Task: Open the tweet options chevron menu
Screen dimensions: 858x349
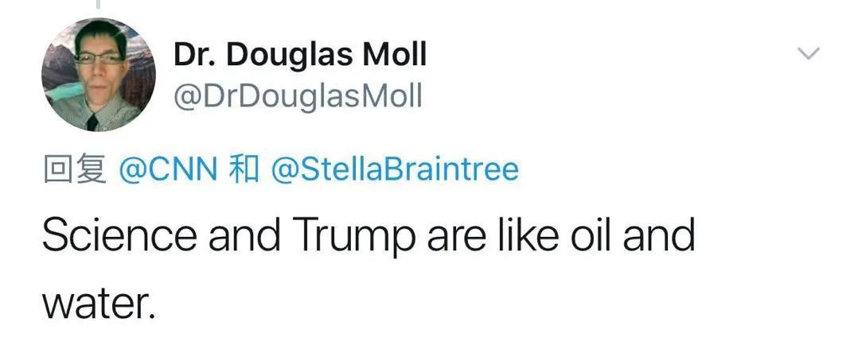Action: click(x=808, y=55)
